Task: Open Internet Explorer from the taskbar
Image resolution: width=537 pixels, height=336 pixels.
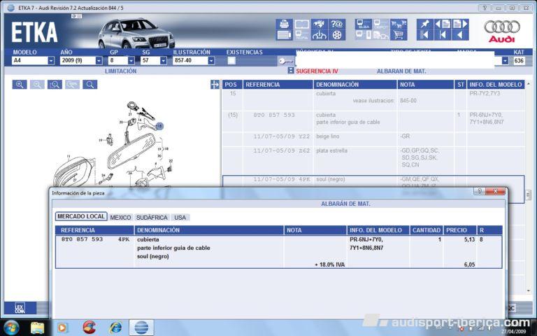Action: 115,328
